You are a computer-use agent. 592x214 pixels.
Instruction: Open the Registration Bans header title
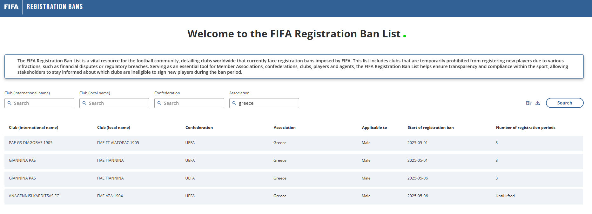click(x=55, y=7)
